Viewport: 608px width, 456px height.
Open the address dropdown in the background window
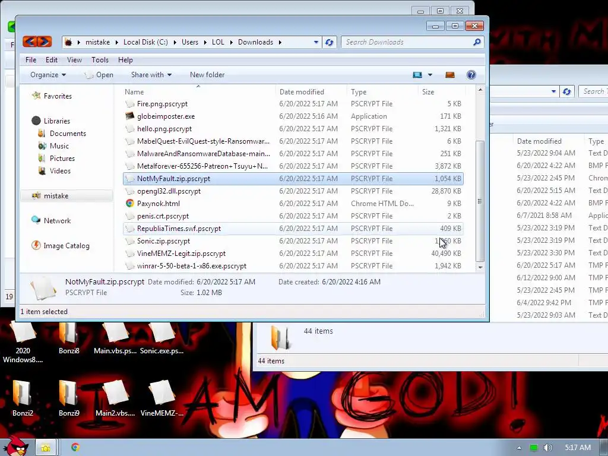point(553,91)
